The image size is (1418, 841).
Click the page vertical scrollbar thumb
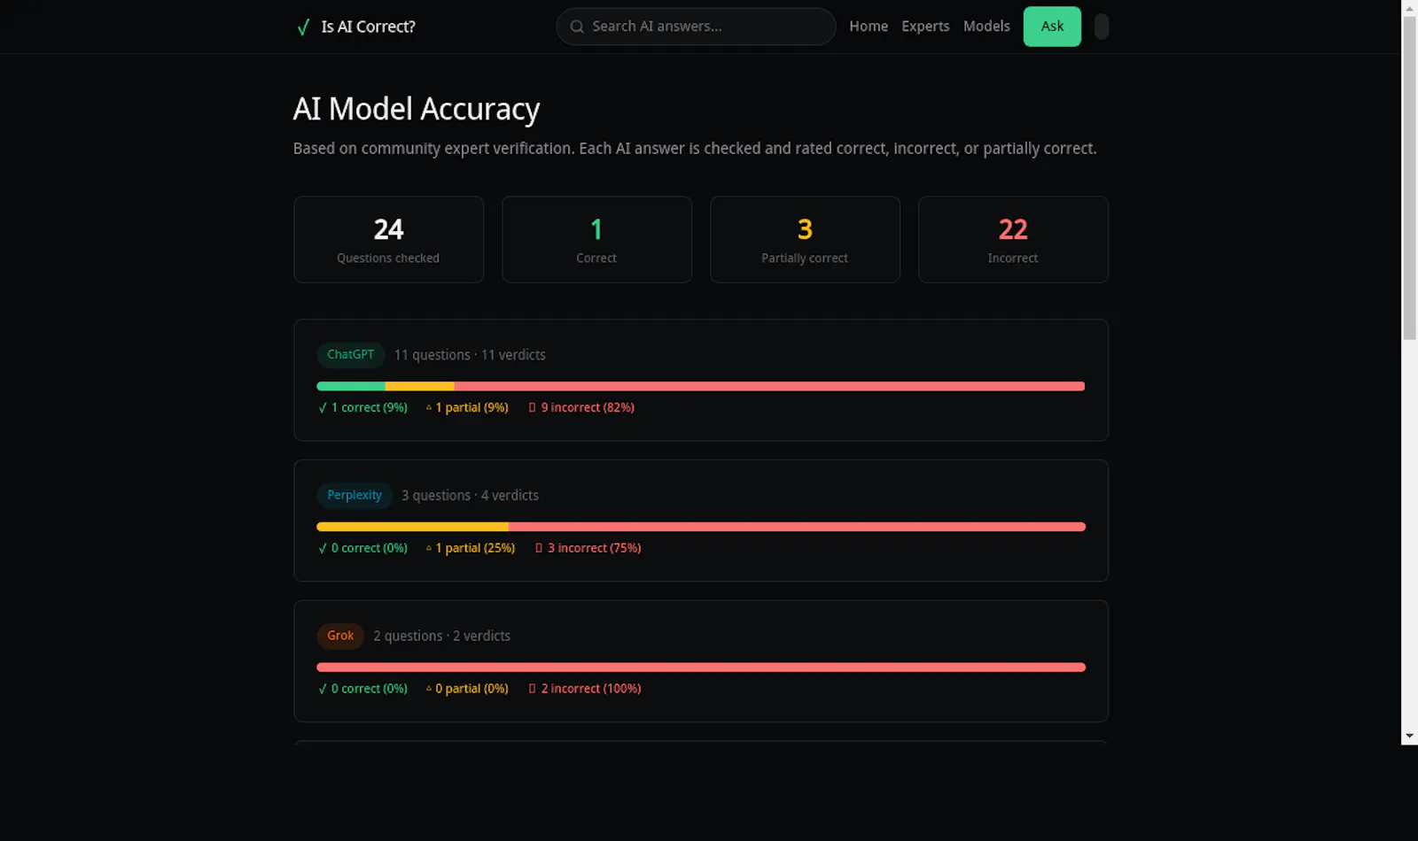click(x=1409, y=177)
